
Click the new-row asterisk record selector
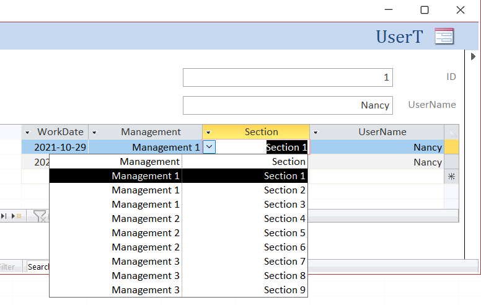pyautogui.click(x=452, y=177)
